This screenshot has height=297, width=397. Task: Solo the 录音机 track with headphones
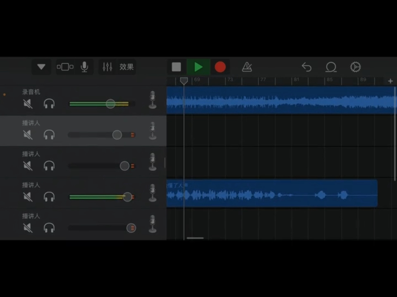(49, 104)
